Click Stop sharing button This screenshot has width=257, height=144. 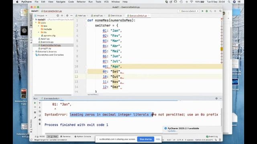(x=145, y=139)
